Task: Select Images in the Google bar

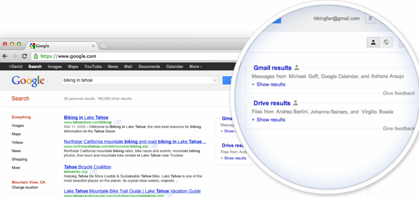Action: [55, 67]
